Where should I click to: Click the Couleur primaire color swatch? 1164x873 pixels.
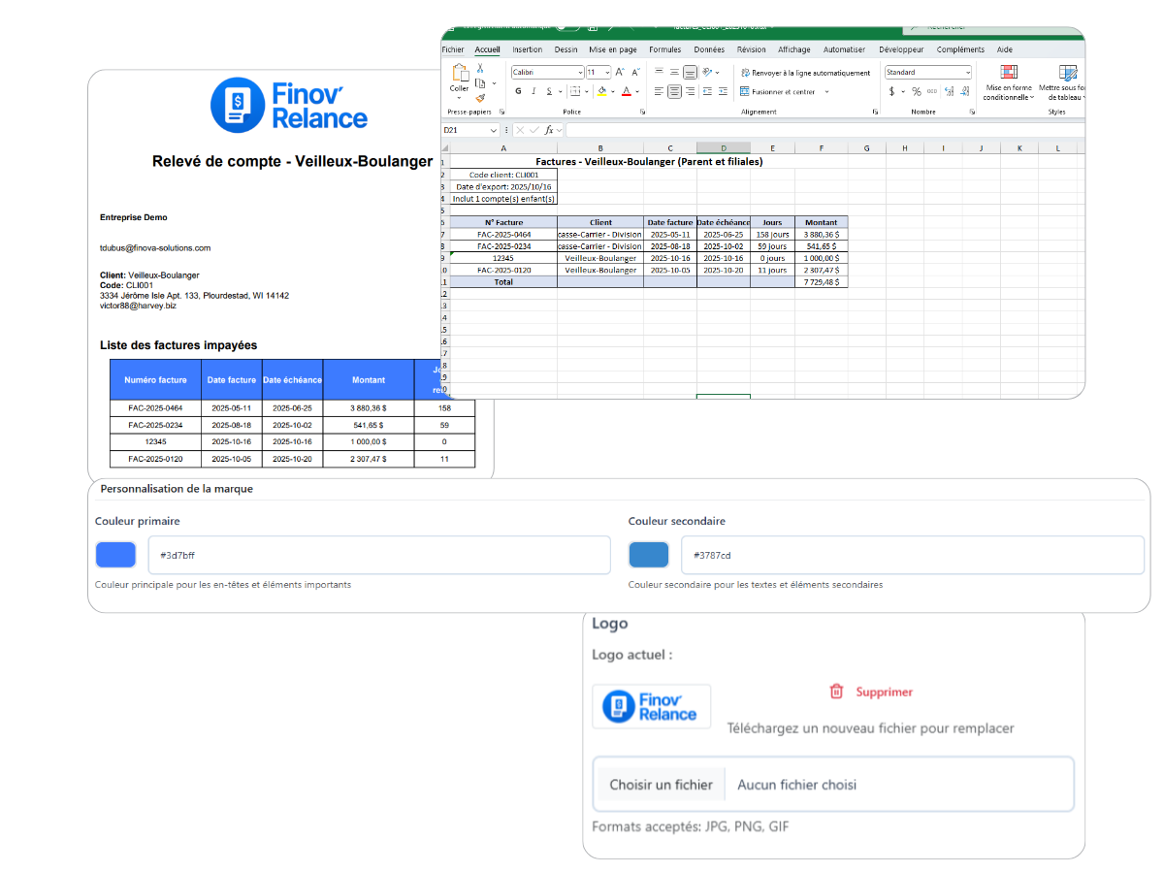tap(115, 554)
